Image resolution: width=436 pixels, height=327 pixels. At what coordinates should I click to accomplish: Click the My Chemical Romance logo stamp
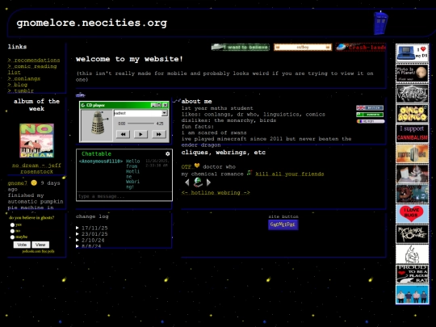coord(412,234)
